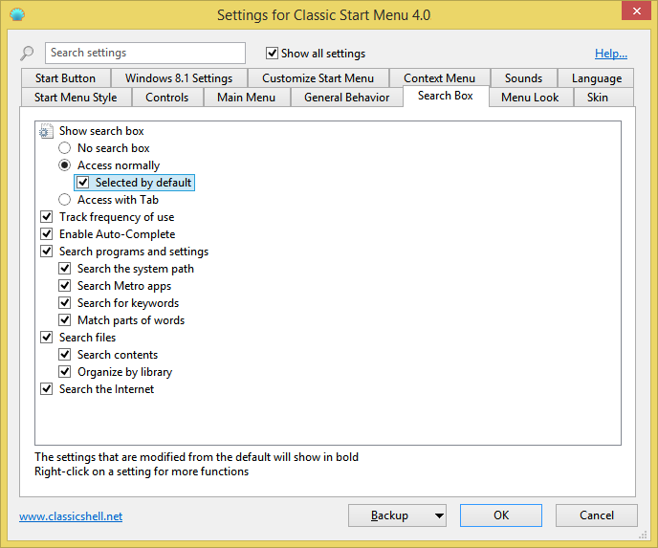Switch to the Start Button tab
The width and height of the screenshot is (658, 548).
pos(65,78)
